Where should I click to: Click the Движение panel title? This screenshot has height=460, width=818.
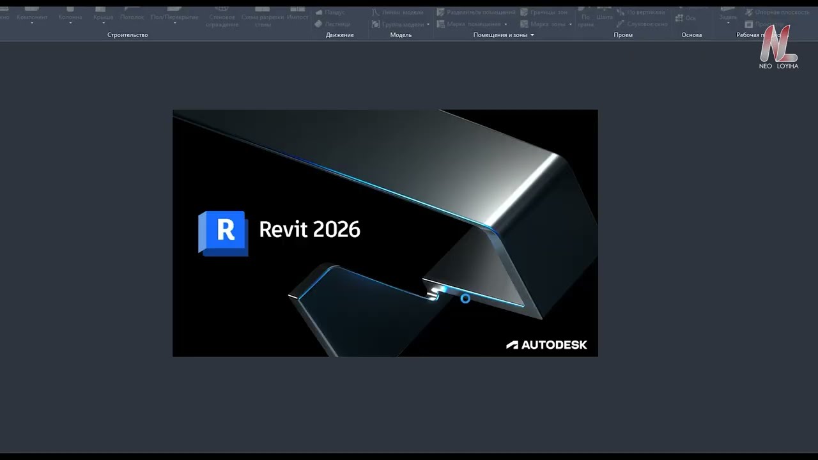[340, 35]
